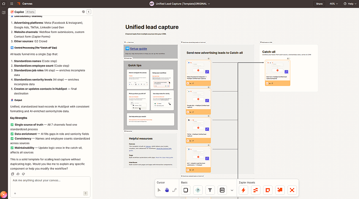Click the Canvas app label
Viewport: 359px width, 199px height.
tap(27, 3)
